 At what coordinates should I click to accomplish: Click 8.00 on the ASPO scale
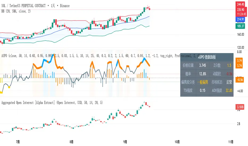click(x=239, y=52)
